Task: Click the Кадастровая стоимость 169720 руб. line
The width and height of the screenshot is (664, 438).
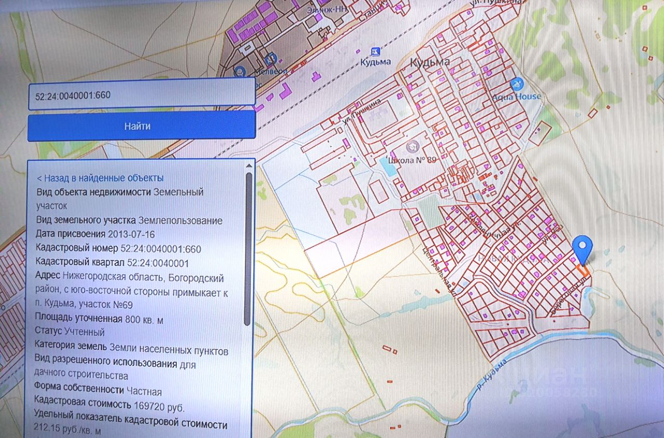Action: click(x=109, y=405)
